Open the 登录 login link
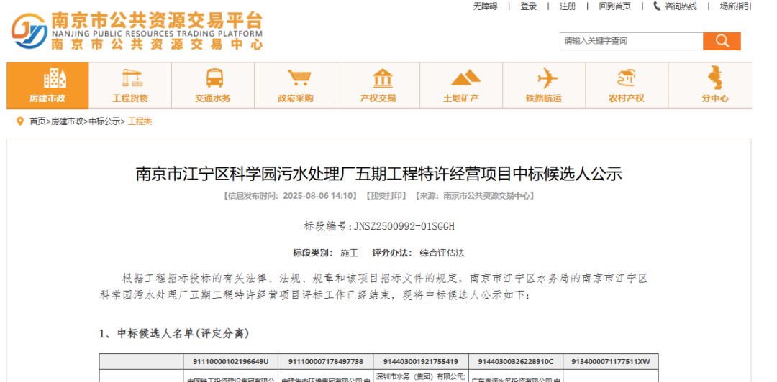Screen dimensions: 777x382 528,6
